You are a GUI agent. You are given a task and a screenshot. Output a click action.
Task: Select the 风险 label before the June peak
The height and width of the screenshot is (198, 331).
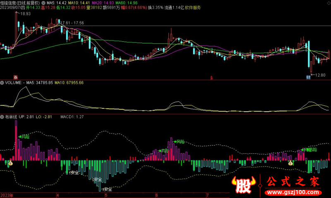(164, 150)
